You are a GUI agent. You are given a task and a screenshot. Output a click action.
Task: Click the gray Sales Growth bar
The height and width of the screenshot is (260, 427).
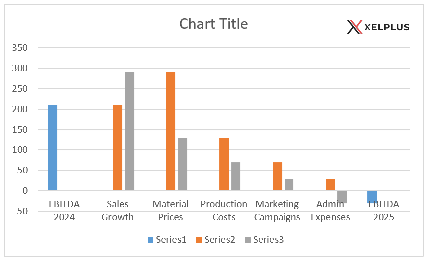coord(129,131)
